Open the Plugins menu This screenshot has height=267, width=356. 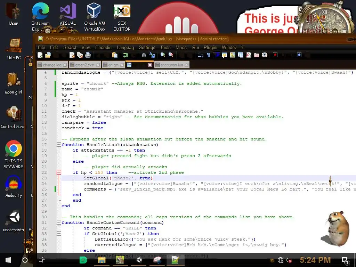(x=210, y=47)
